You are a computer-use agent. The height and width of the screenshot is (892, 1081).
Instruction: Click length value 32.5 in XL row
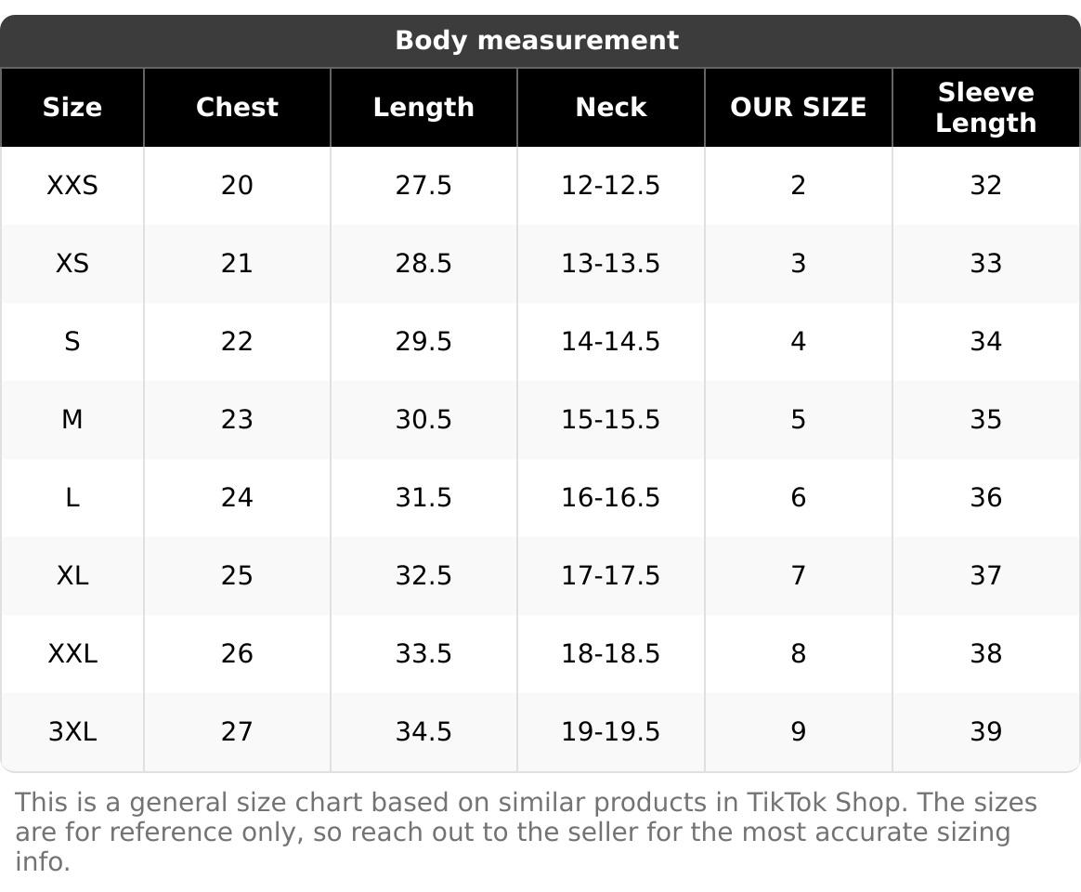point(423,576)
